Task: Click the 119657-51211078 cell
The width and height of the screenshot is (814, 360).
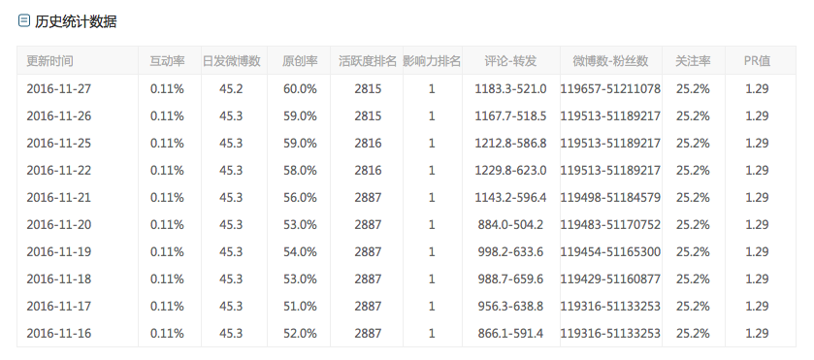Action: [610, 89]
